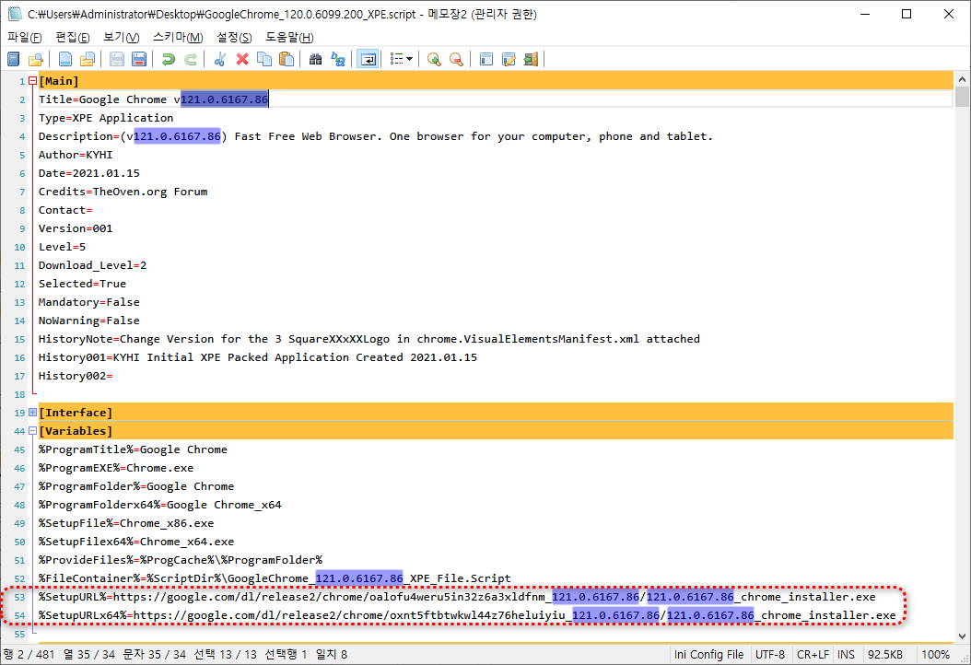Collapse the [Variables] section fold marker

pos(33,431)
